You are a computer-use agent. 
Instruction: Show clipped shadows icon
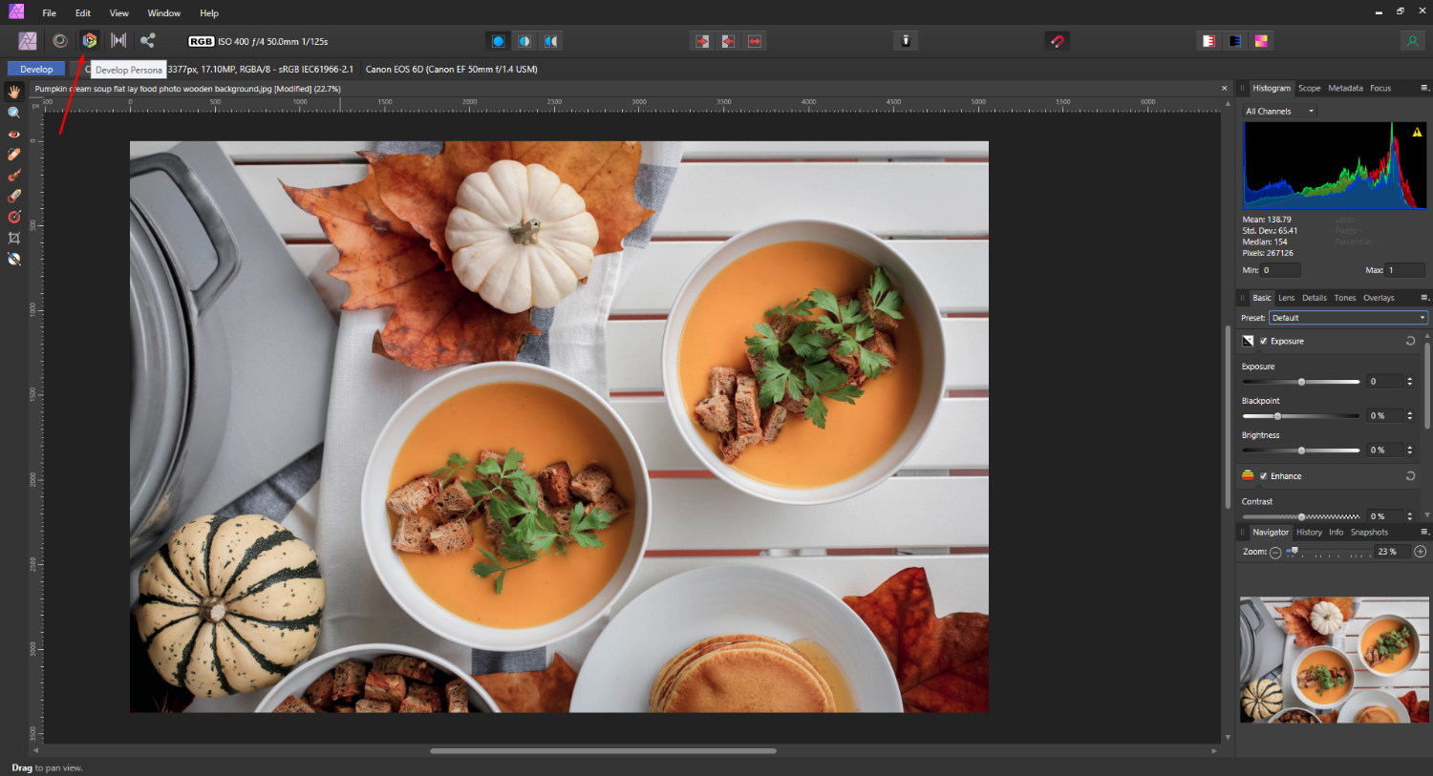(1235, 41)
